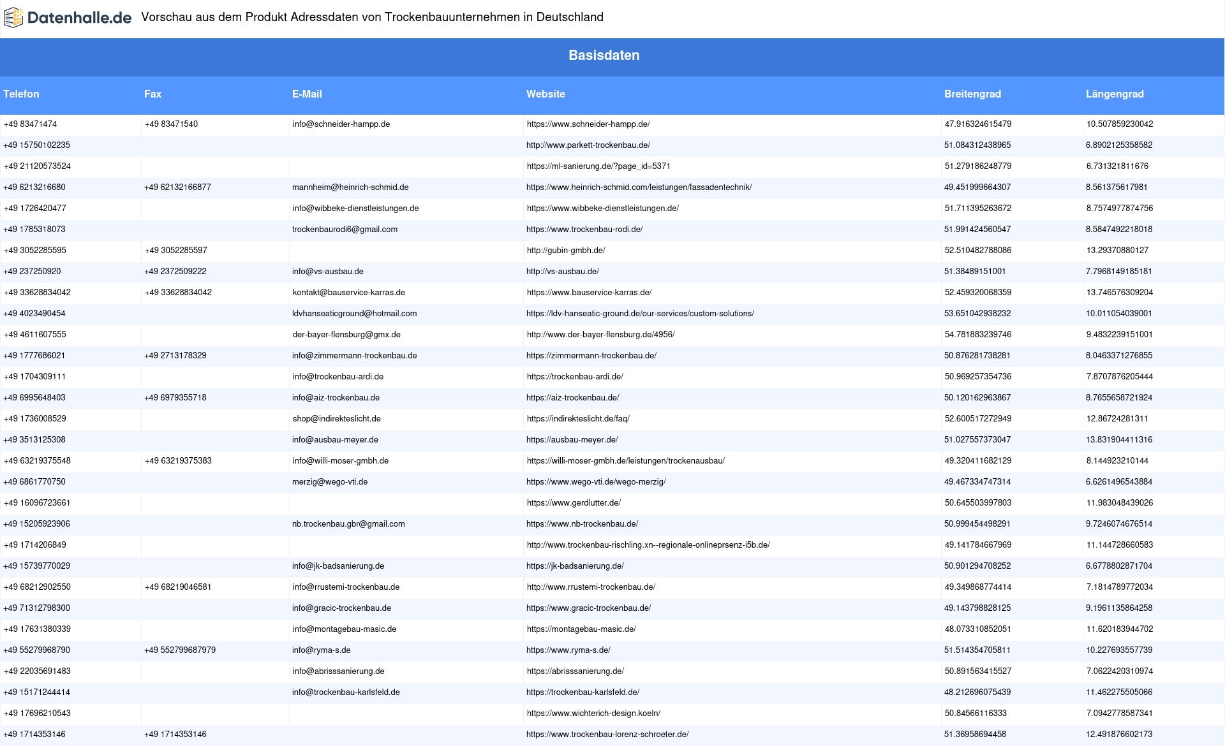The width and height of the screenshot is (1225, 746).
Task: Click the Basisdaten section header
Action: coord(604,55)
